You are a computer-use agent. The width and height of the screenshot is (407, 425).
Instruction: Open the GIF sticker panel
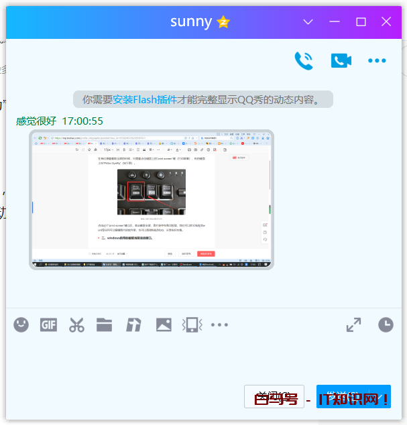click(48, 324)
